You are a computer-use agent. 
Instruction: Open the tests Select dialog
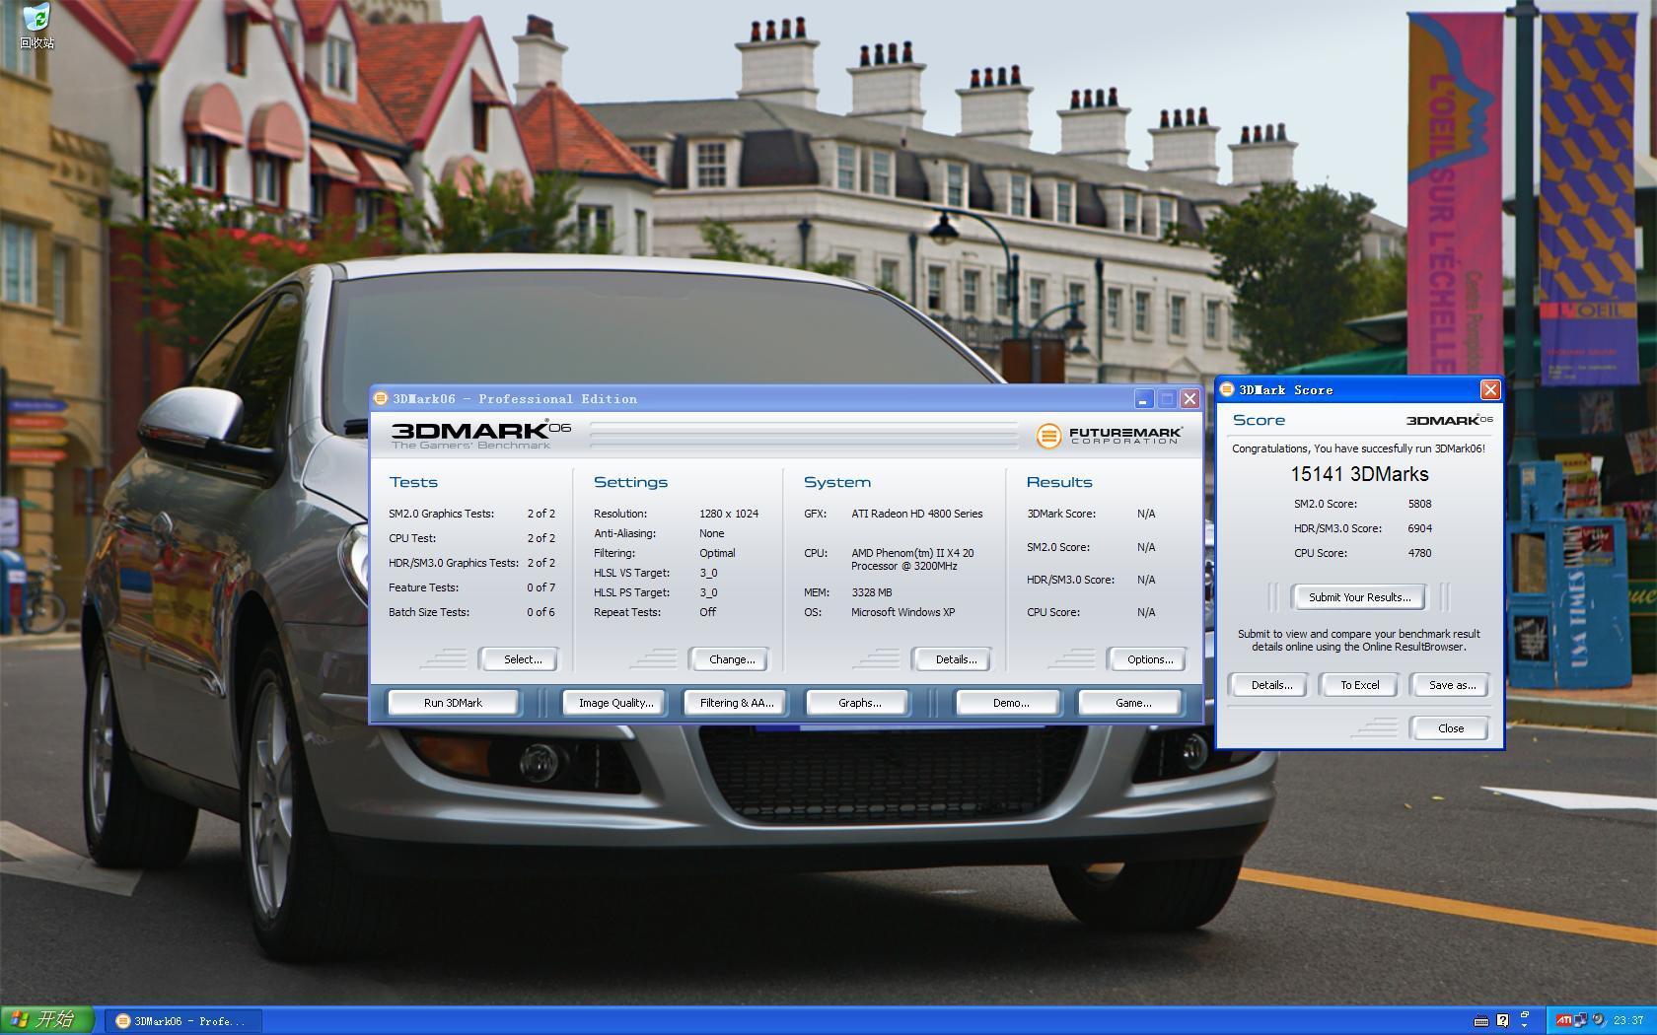(521, 659)
